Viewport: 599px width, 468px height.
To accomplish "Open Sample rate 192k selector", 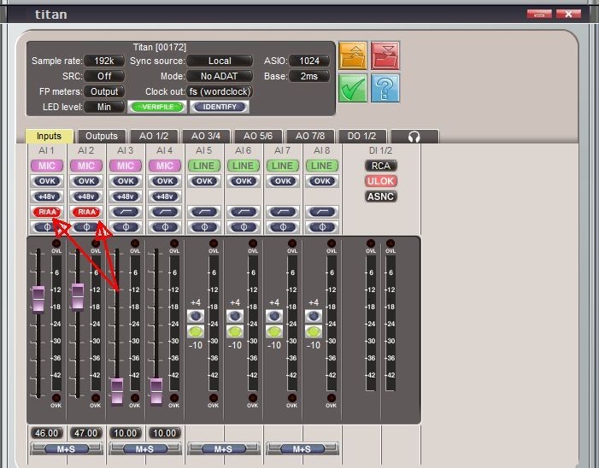I will click(x=104, y=61).
